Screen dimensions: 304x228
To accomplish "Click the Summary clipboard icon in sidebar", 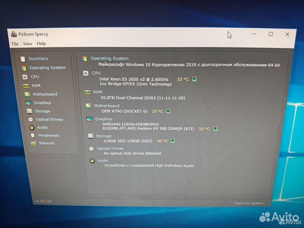I will coord(23,59).
